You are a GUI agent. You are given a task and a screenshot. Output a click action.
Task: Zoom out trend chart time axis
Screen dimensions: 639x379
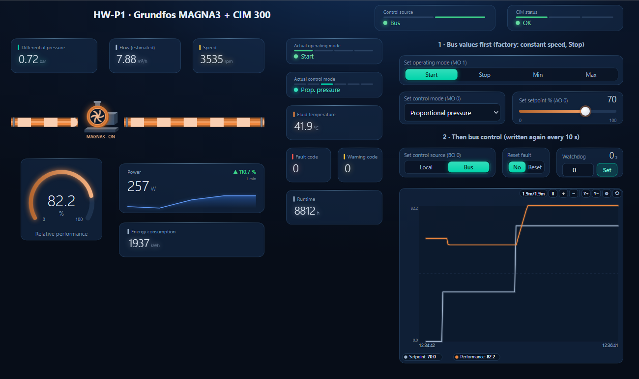pyautogui.click(x=573, y=194)
